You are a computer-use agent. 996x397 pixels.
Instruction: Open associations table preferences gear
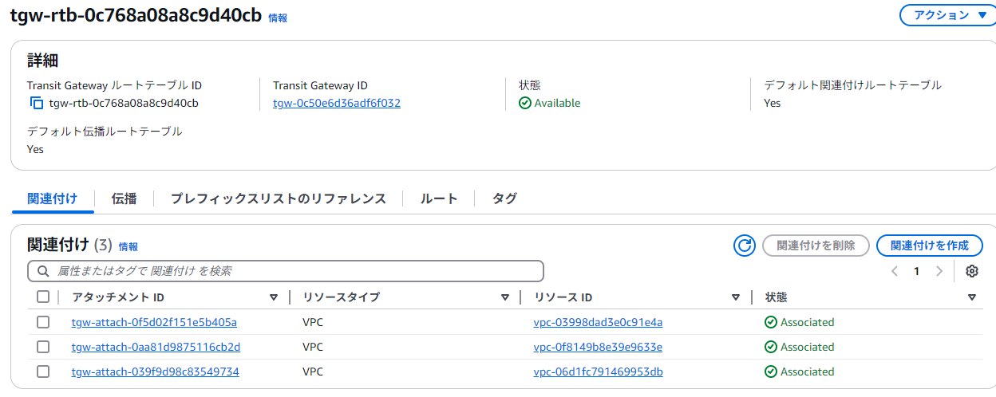point(971,271)
